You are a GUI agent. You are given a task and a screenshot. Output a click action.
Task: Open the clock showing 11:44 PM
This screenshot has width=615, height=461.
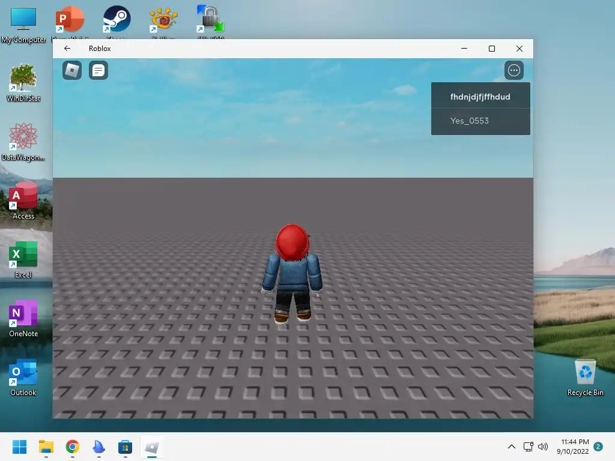click(573, 447)
